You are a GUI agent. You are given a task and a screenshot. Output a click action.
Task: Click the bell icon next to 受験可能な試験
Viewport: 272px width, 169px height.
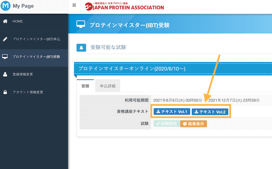81,48
